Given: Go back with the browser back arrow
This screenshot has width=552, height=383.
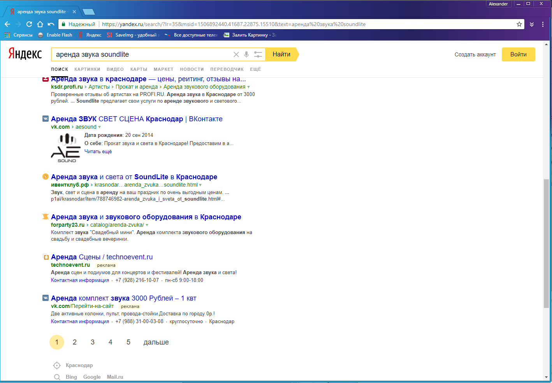Looking at the screenshot, I should [7, 24].
